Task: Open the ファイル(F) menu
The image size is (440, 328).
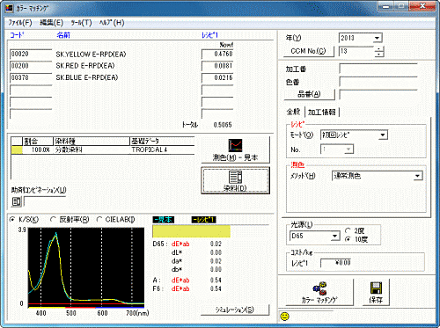Action: coord(20,23)
